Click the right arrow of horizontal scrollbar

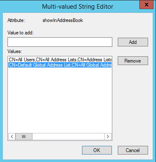pos(108,137)
